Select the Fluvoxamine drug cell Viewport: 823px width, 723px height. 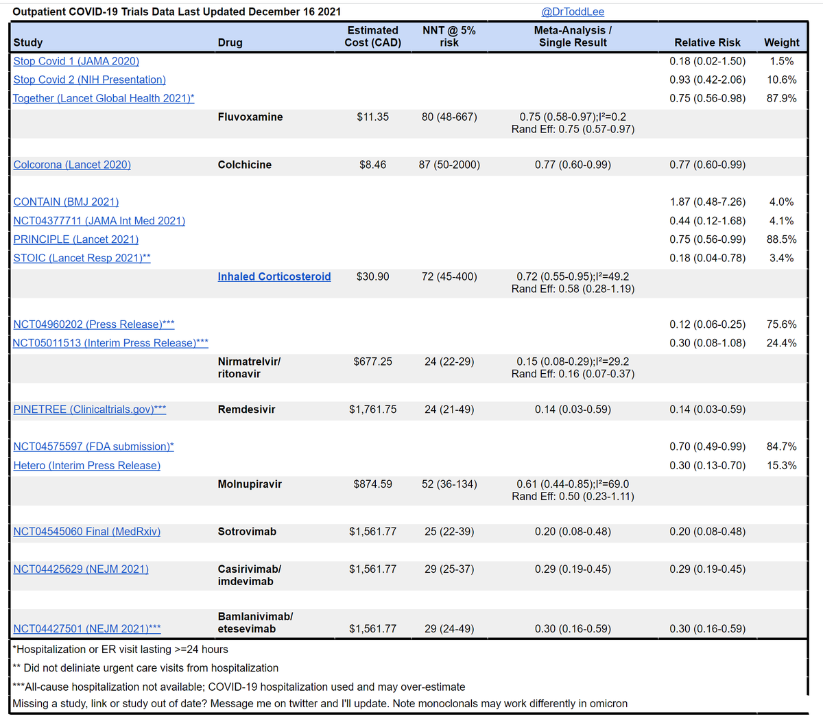pyautogui.click(x=250, y=117)
